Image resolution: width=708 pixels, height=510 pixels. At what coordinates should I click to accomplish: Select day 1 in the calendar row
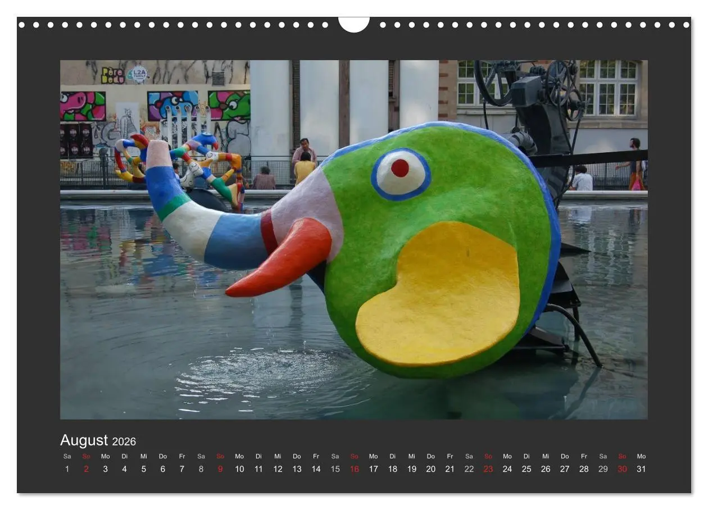(x=67, y=469)
